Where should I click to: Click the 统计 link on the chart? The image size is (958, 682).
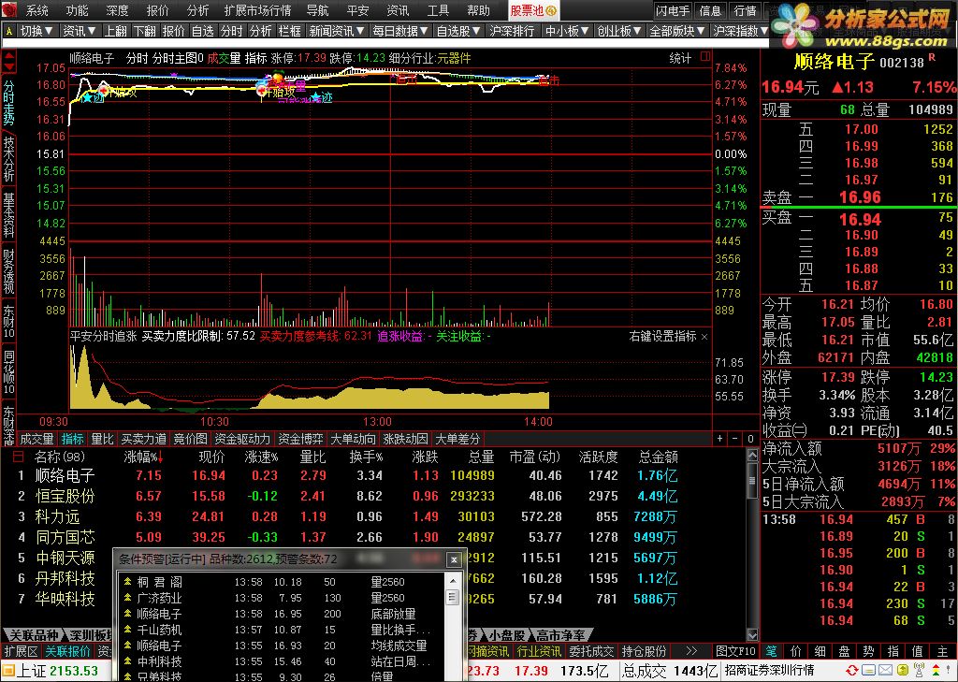[680, 58]
